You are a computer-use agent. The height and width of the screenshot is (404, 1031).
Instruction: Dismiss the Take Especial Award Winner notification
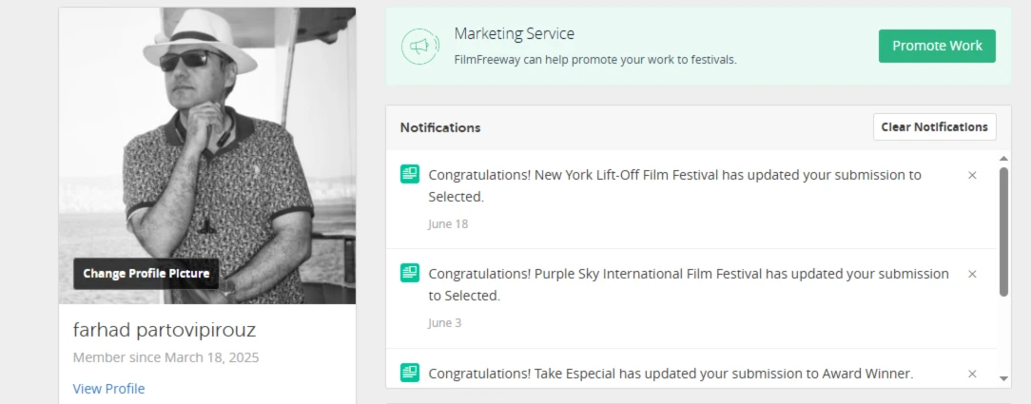pos(972,374)
